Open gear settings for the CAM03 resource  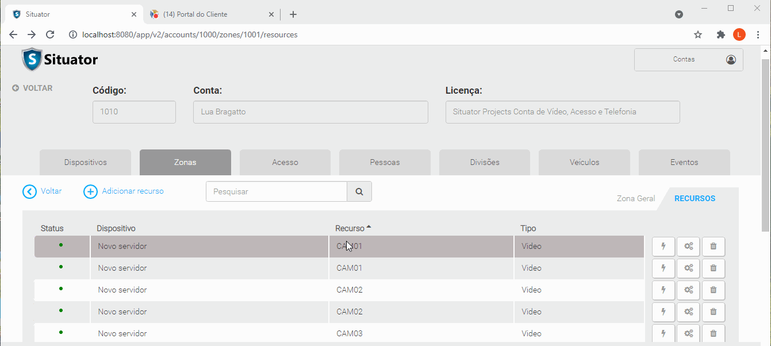click(x=688, y=333)
